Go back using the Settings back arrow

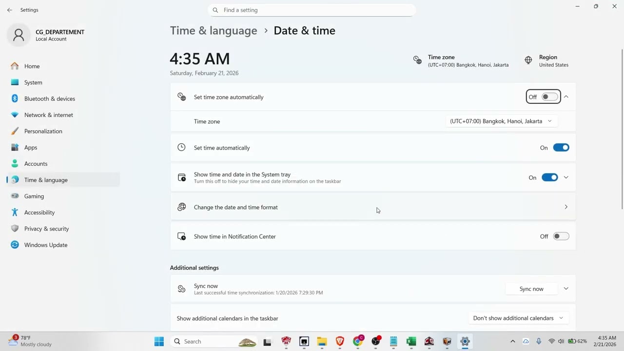(x=10, y=10)
